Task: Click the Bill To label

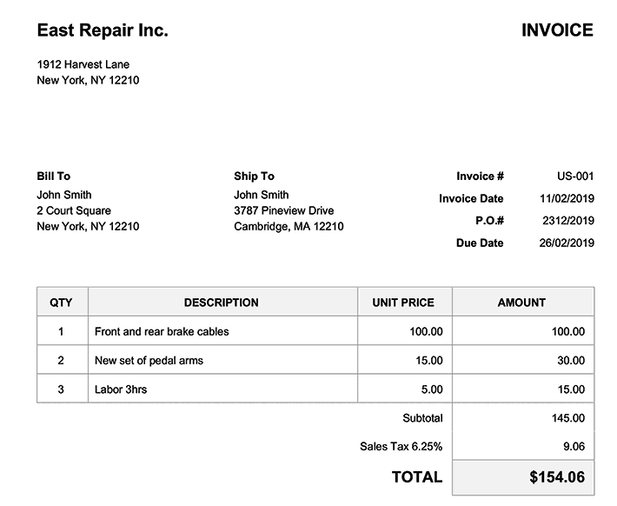Action: click(54, 176)
